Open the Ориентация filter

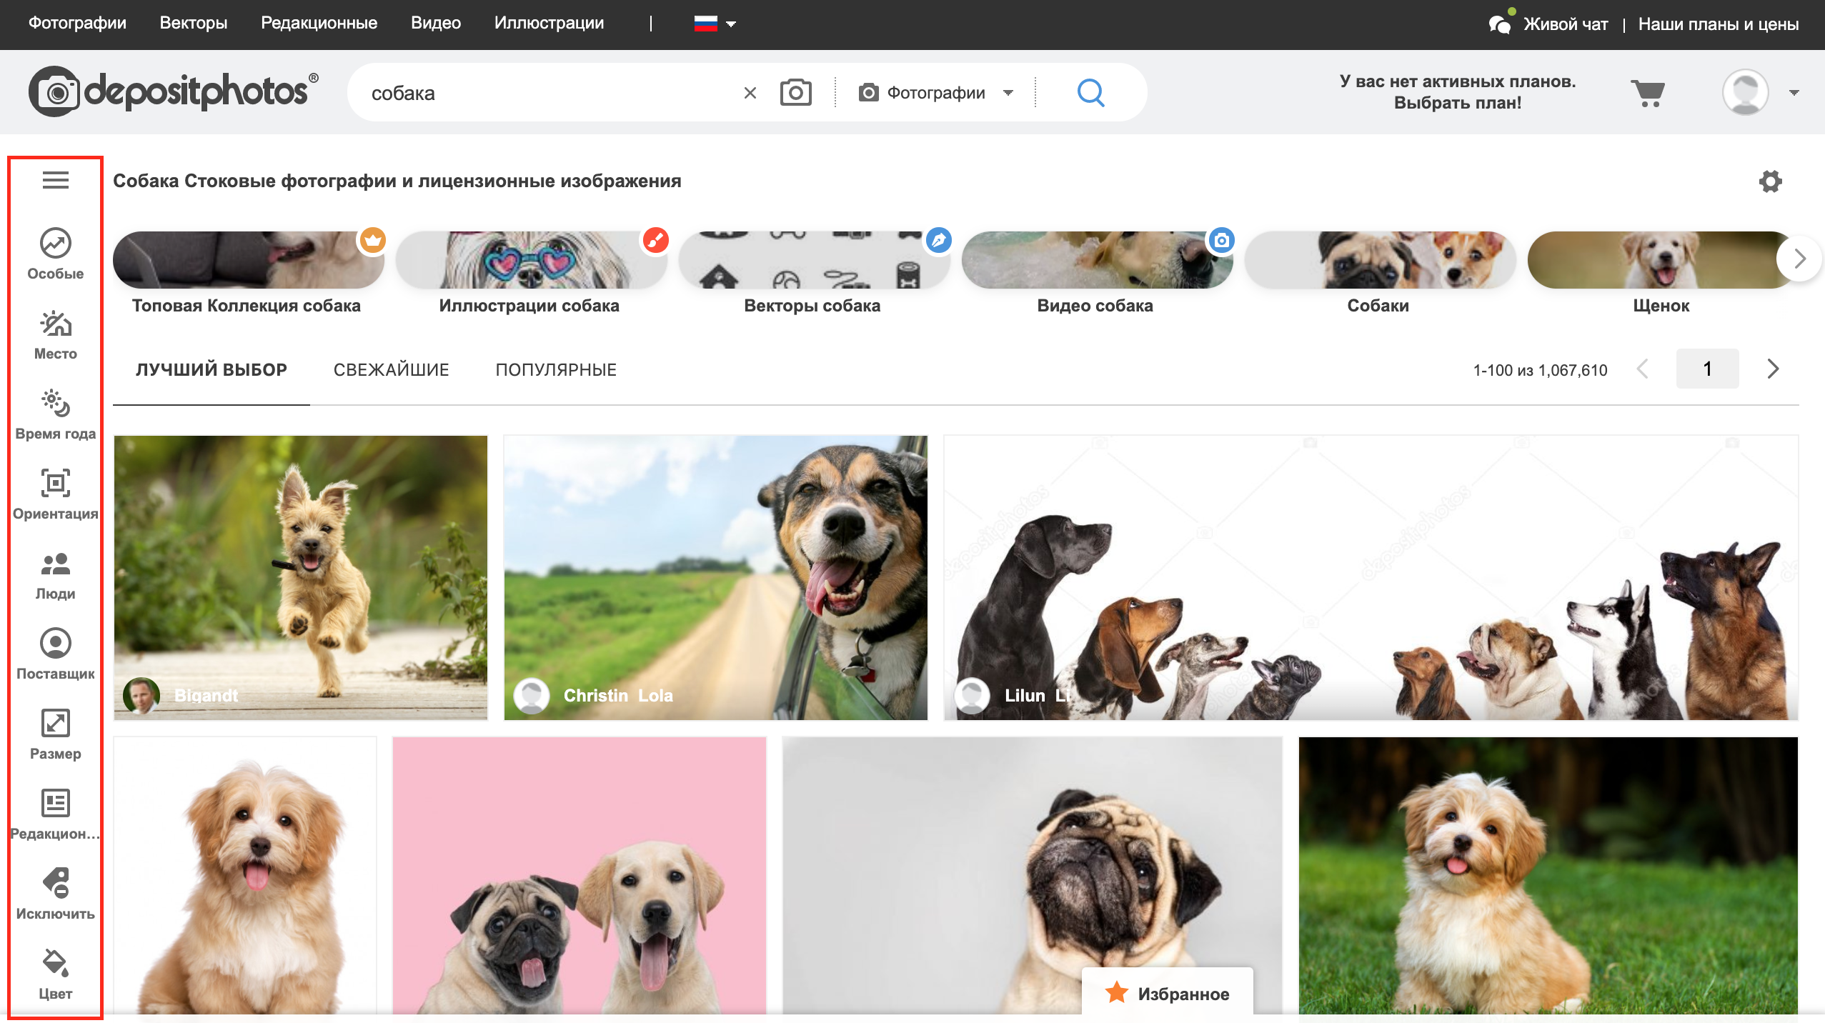point(56,494)
